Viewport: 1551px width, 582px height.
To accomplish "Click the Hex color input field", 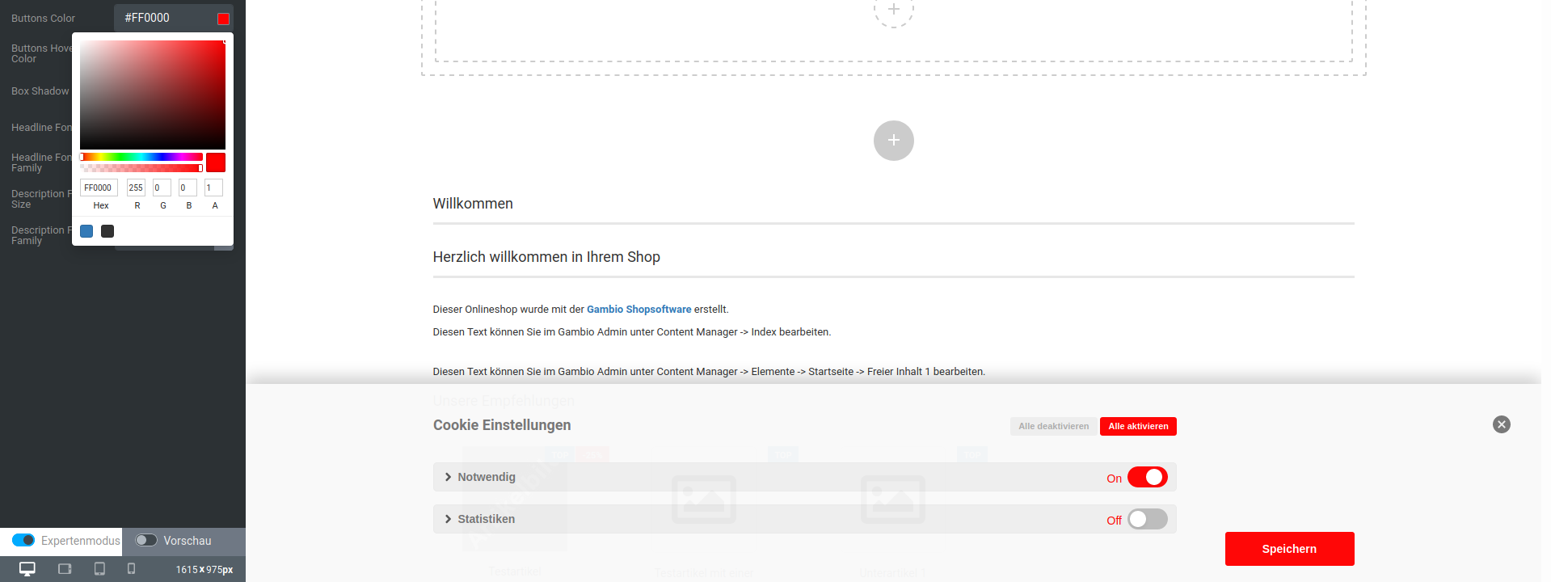I will click(x=99, y=188).
